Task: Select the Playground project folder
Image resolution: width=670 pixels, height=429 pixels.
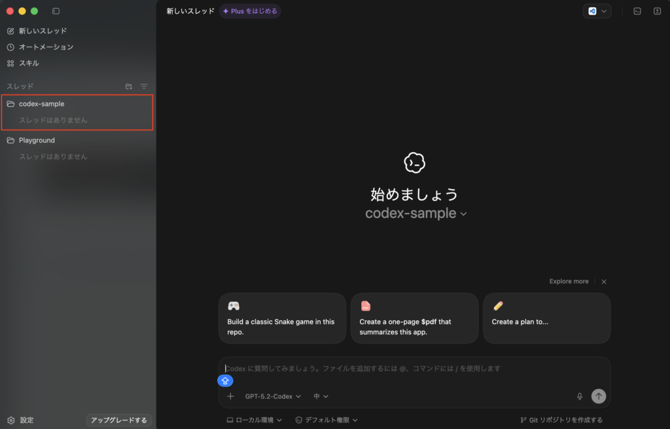Action: click(37, 140)
